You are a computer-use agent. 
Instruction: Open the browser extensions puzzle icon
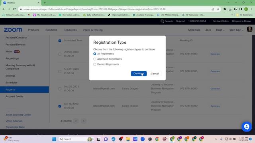click(225, 9)
